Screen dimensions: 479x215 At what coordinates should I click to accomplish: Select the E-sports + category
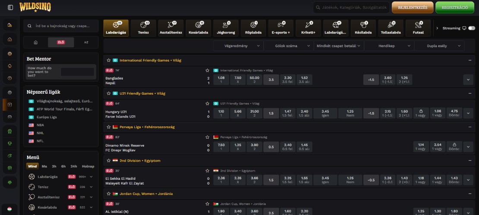click(x=281, y=28)
